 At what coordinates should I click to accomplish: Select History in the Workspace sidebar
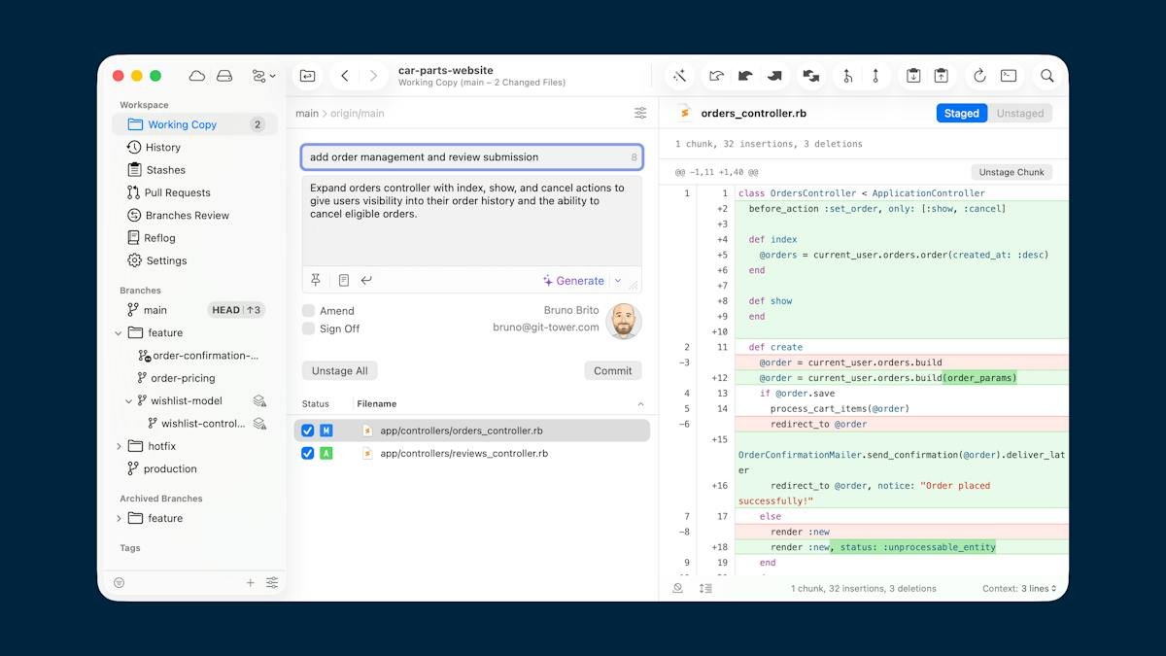pos(162,148)
